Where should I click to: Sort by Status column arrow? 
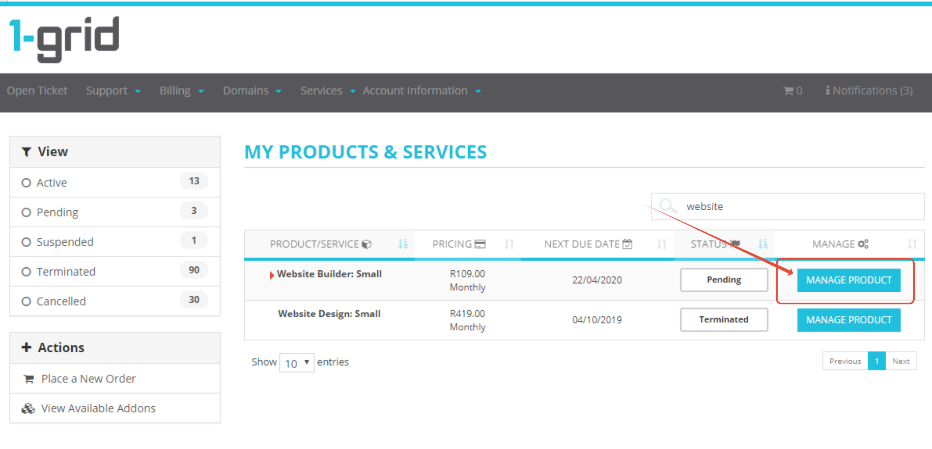(x=763, y=244)
